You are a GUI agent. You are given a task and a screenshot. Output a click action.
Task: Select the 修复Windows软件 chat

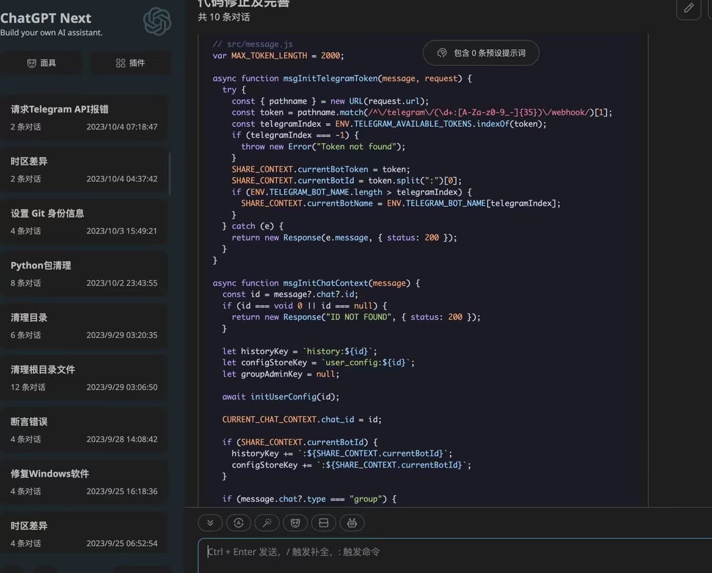coord(84,481)
